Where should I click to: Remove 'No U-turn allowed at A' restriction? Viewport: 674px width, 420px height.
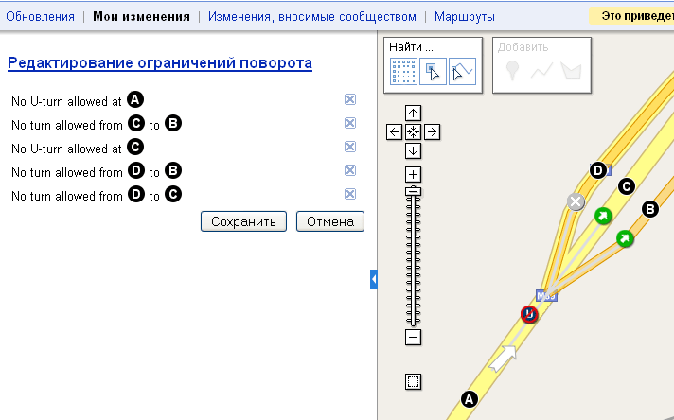click(x=350, y=99)
